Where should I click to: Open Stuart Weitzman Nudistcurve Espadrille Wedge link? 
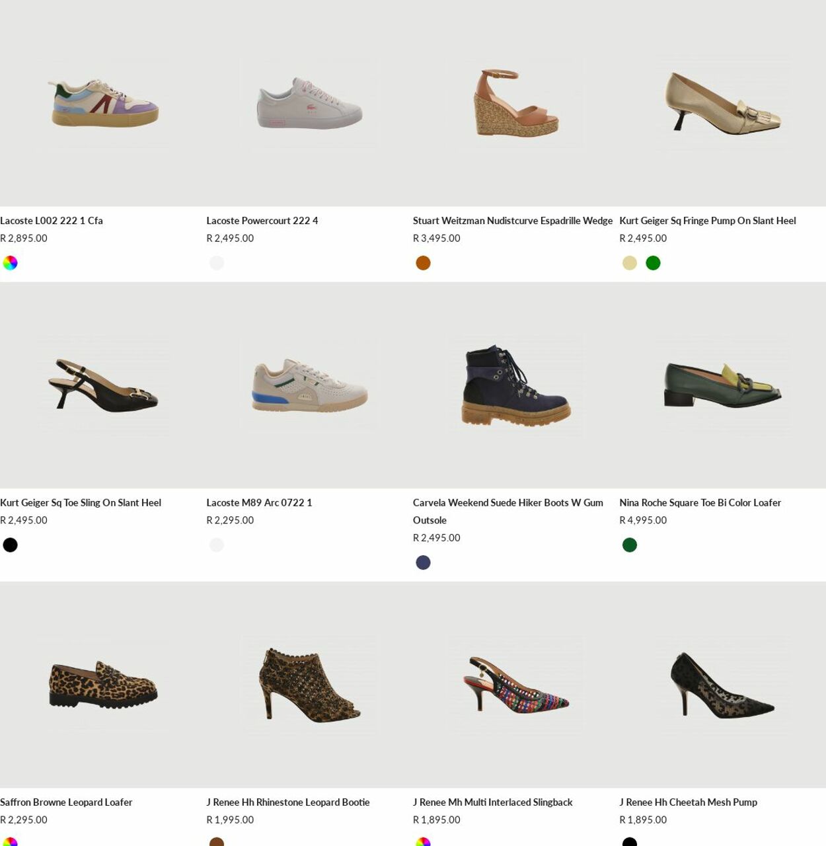(x=513, y=221)
